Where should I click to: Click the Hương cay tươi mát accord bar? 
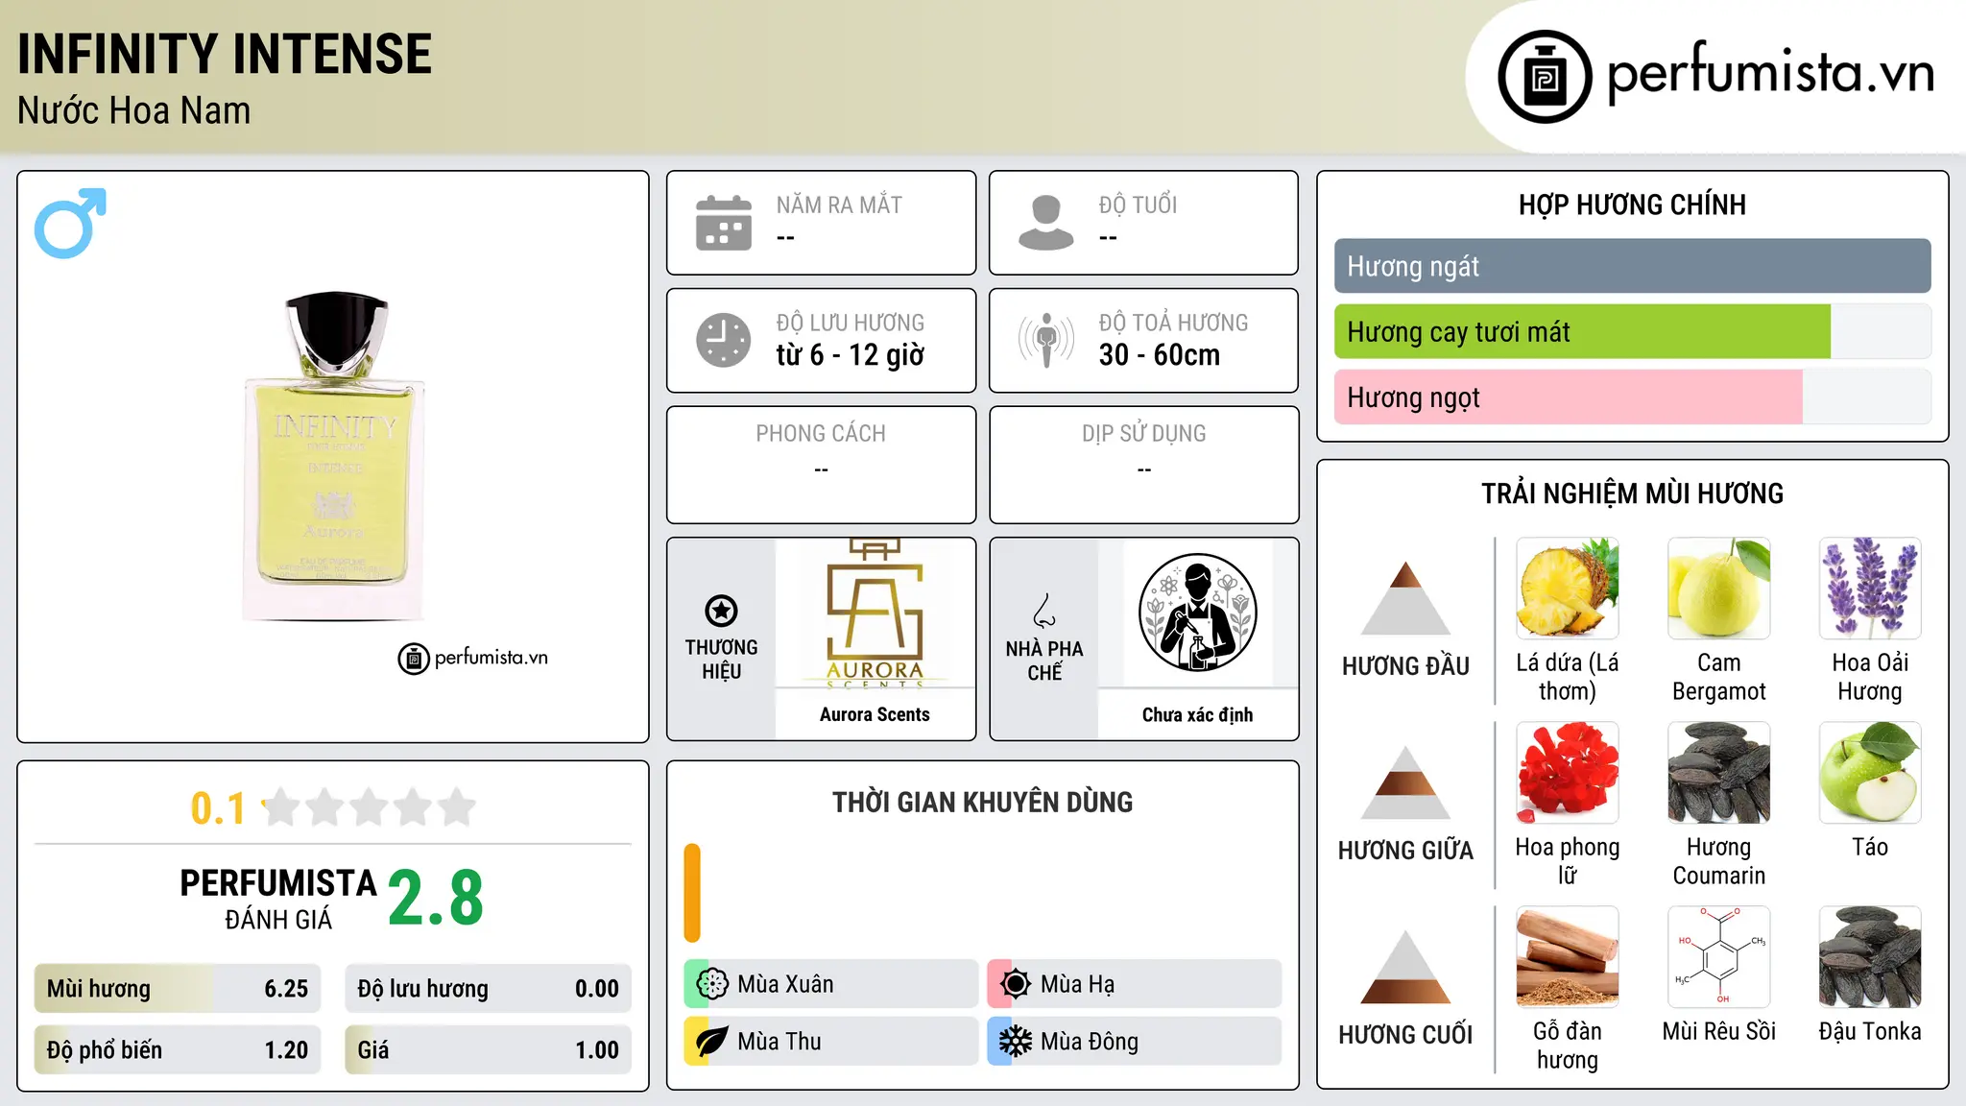pyautogui.click(x=1632, y=331)
